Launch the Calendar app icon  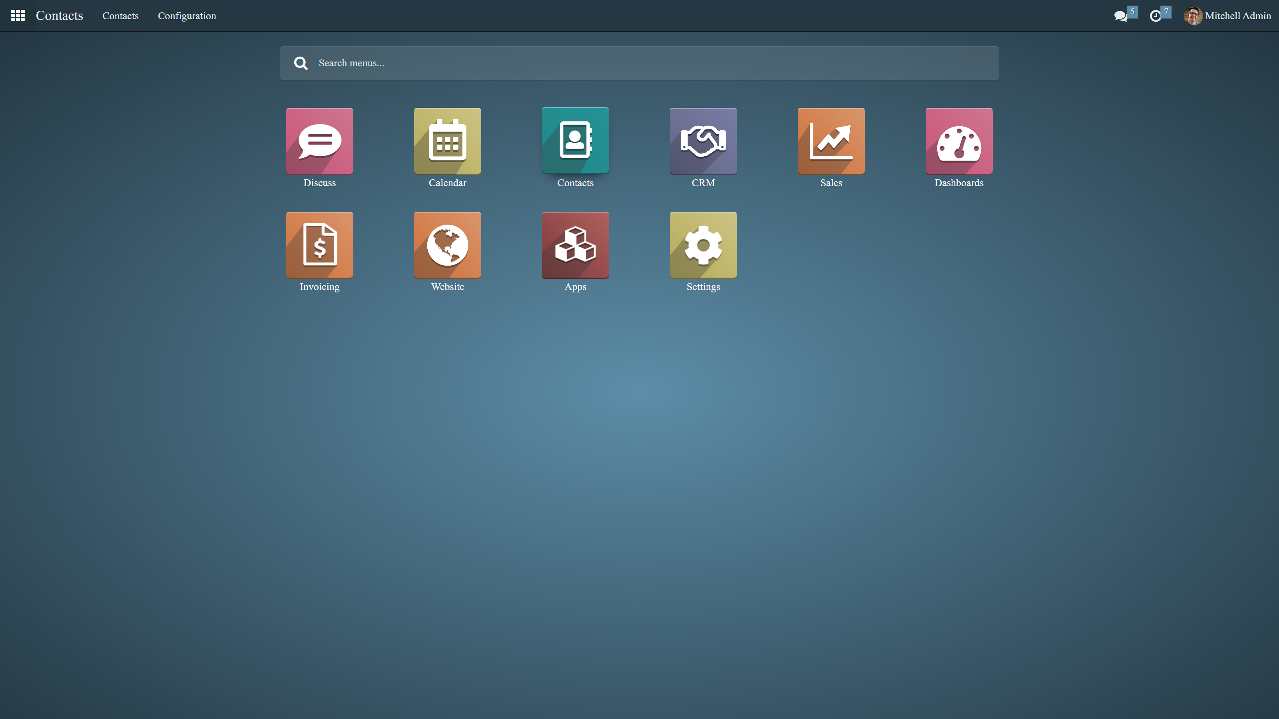(x=447, y=141)
